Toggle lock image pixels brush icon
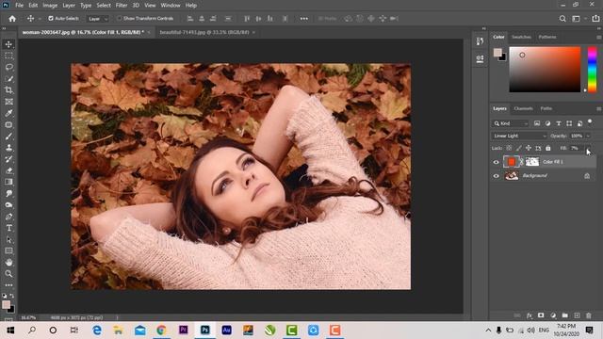The height and width of the screenshot is (339, 603). (519, 148)
